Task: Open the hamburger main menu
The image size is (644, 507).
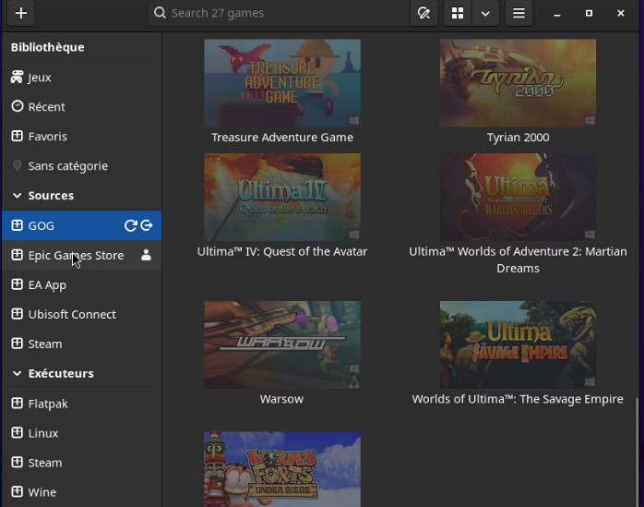Action: click(x=519, y=13)
